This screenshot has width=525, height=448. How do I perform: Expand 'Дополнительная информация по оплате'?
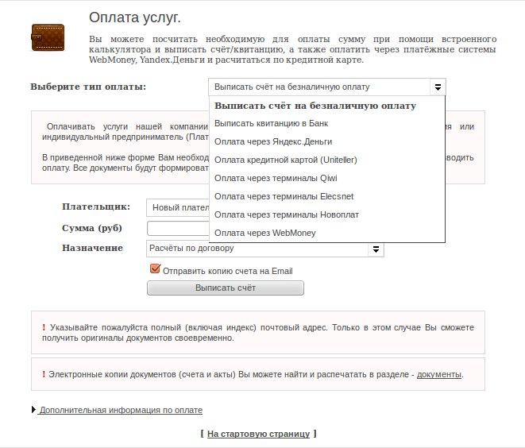[121, 411]
